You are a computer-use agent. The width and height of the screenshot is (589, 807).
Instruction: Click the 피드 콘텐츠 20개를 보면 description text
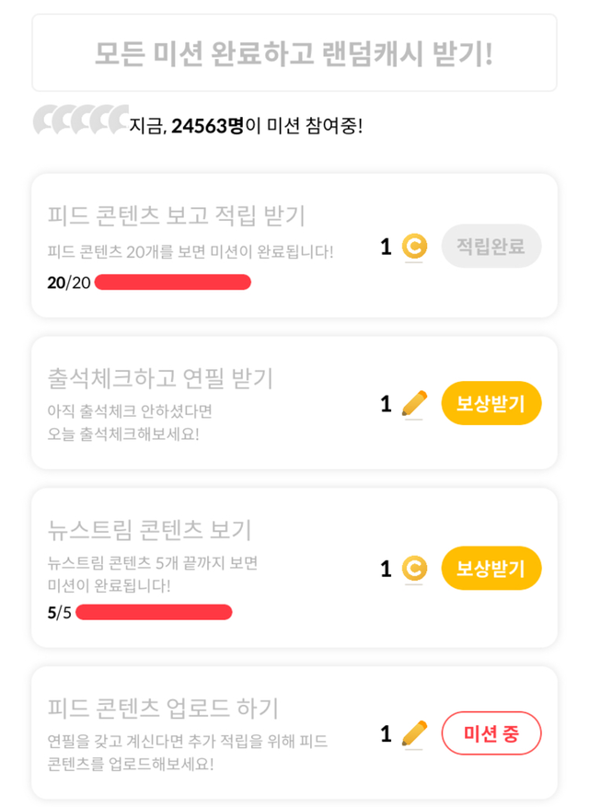coord(191,251)
